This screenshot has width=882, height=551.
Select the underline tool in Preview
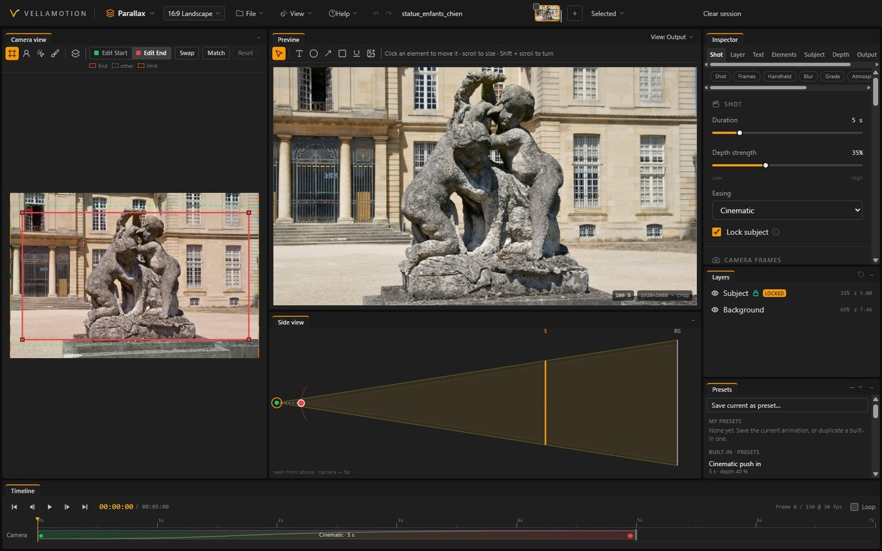(357, 54)
